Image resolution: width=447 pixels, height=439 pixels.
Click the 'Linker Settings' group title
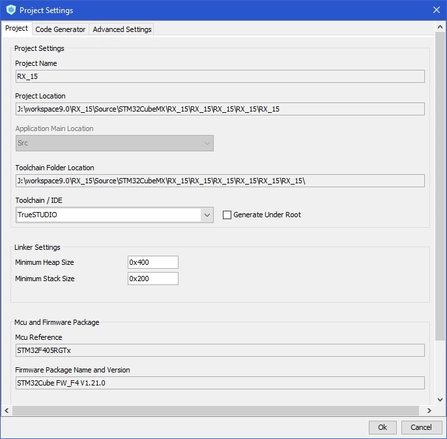click(37, 247)
